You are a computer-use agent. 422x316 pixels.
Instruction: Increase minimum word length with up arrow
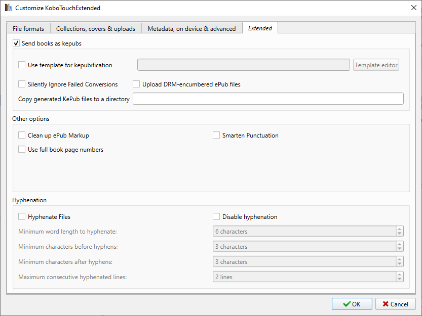pyautogui.click(x=400, y=229)
